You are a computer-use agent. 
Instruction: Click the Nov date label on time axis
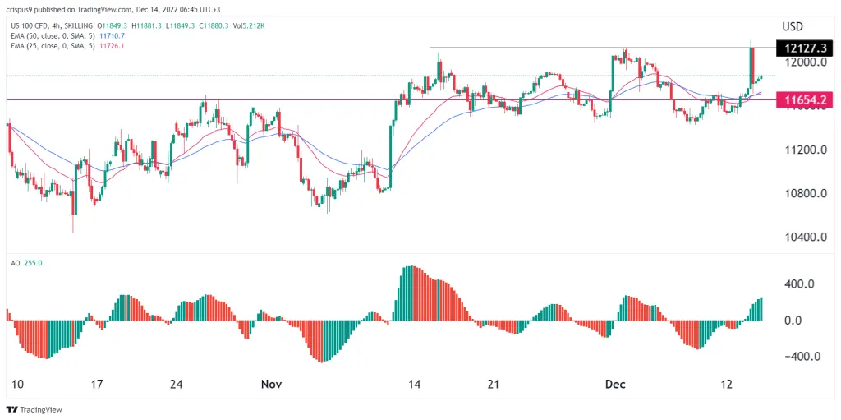271,385
